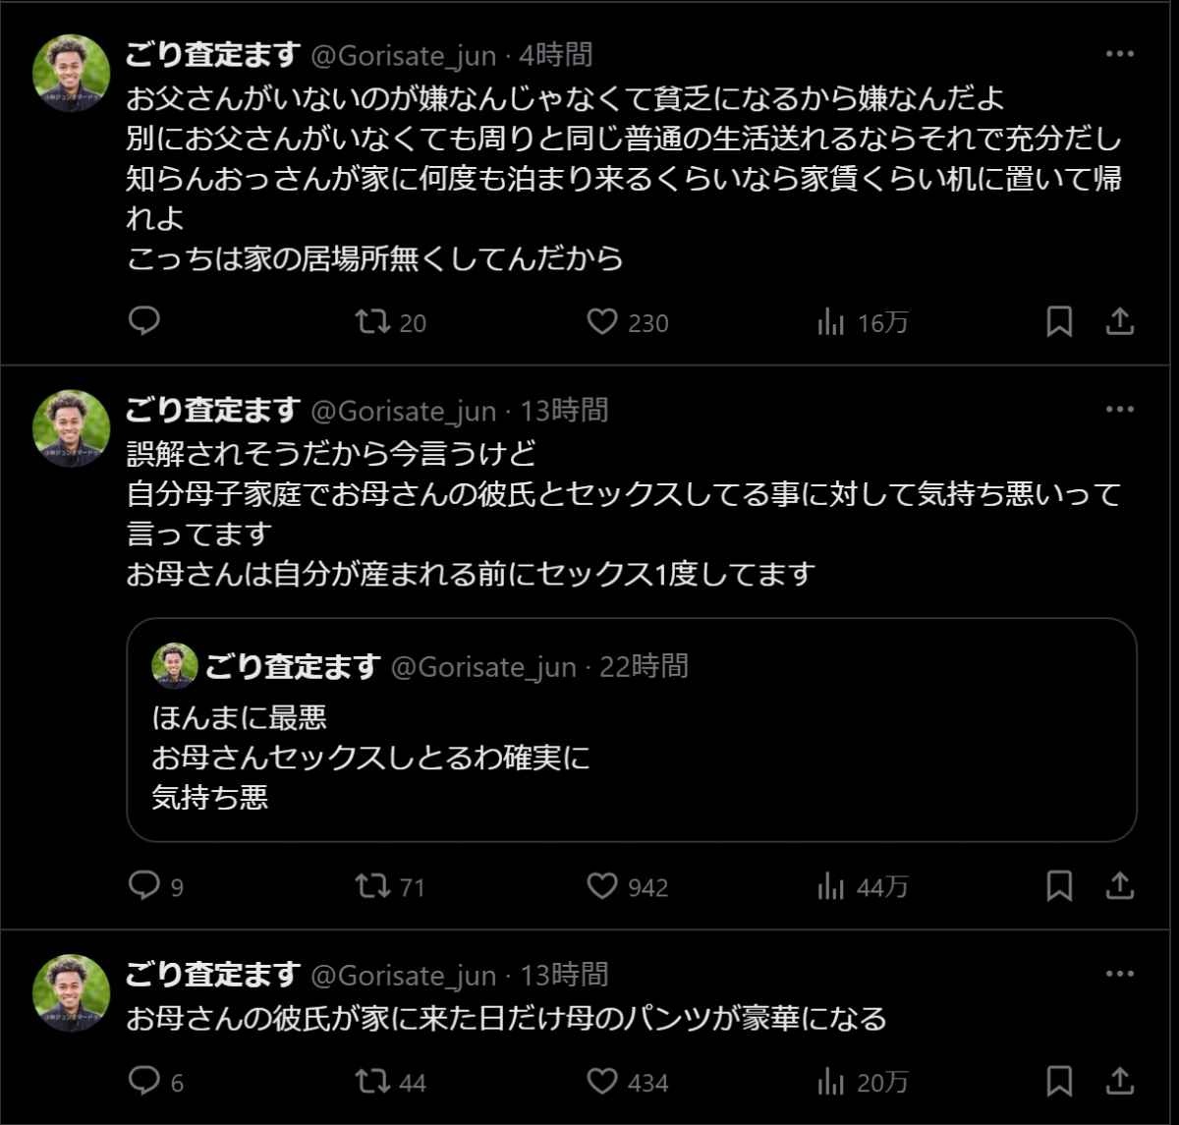Click the retweet icon showing 20 reposts
Screen dimensions: 1179x1125
click(x=376, y=321)
